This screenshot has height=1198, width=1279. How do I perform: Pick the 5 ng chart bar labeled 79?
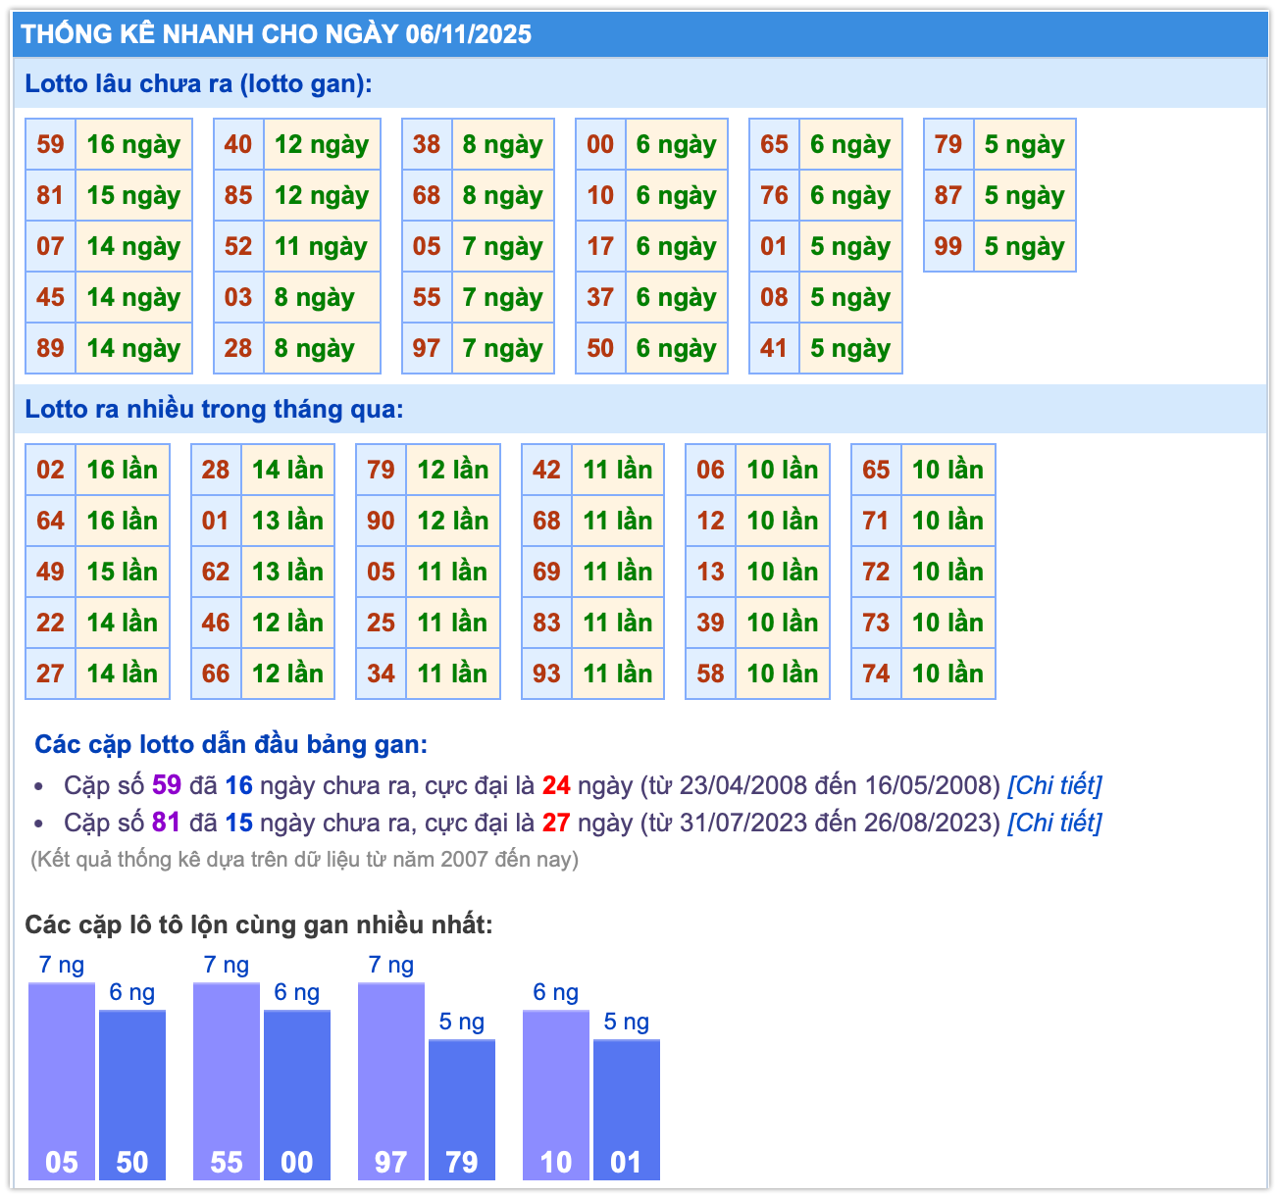point(462,1109)
